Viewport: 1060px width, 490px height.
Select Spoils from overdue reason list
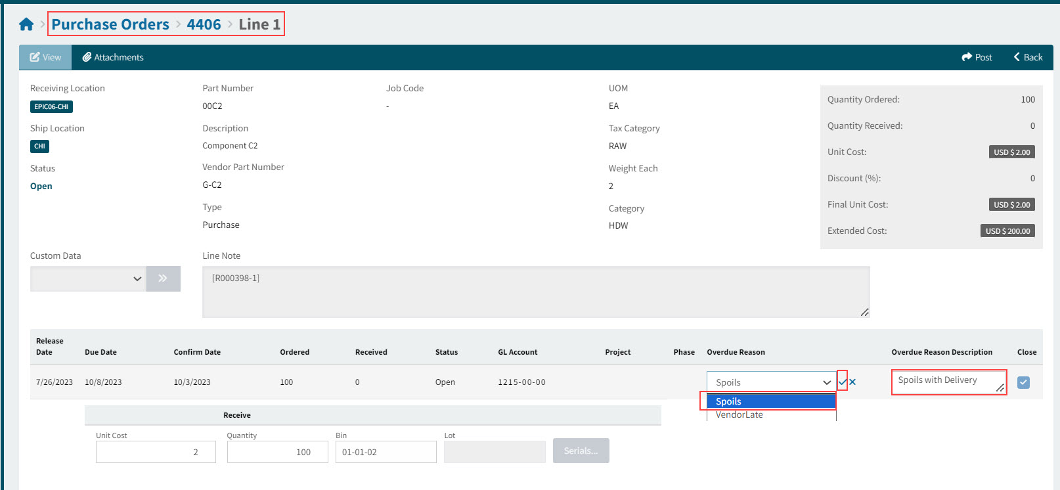point(770,401)
